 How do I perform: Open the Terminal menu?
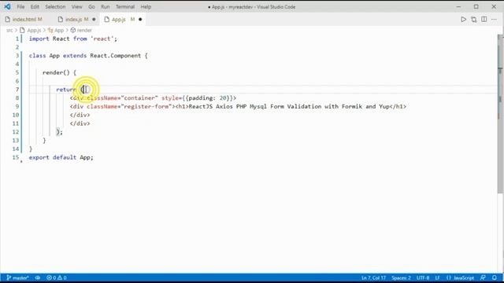pyautogui.click(x=125, y=7)
